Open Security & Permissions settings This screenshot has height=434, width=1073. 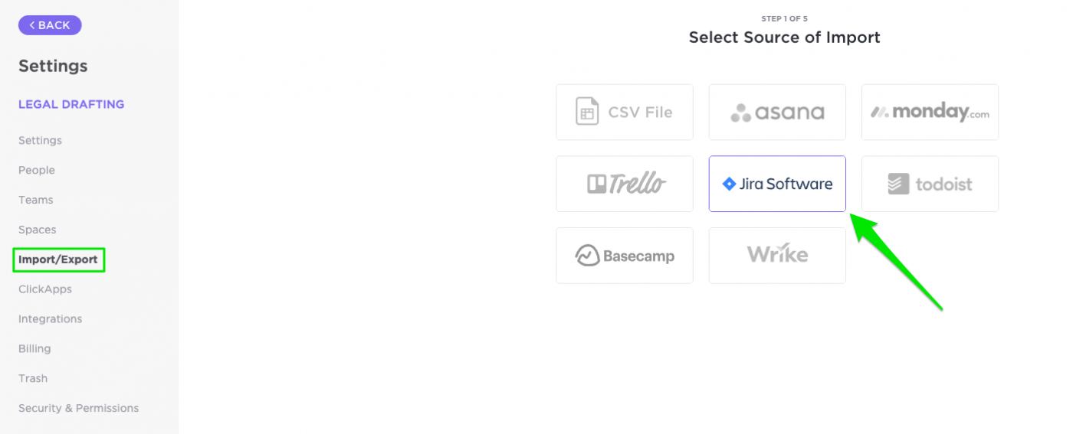click(78, 408)
